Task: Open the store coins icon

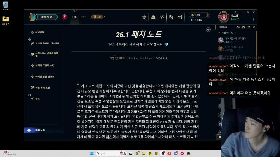Action: (180, 17)
